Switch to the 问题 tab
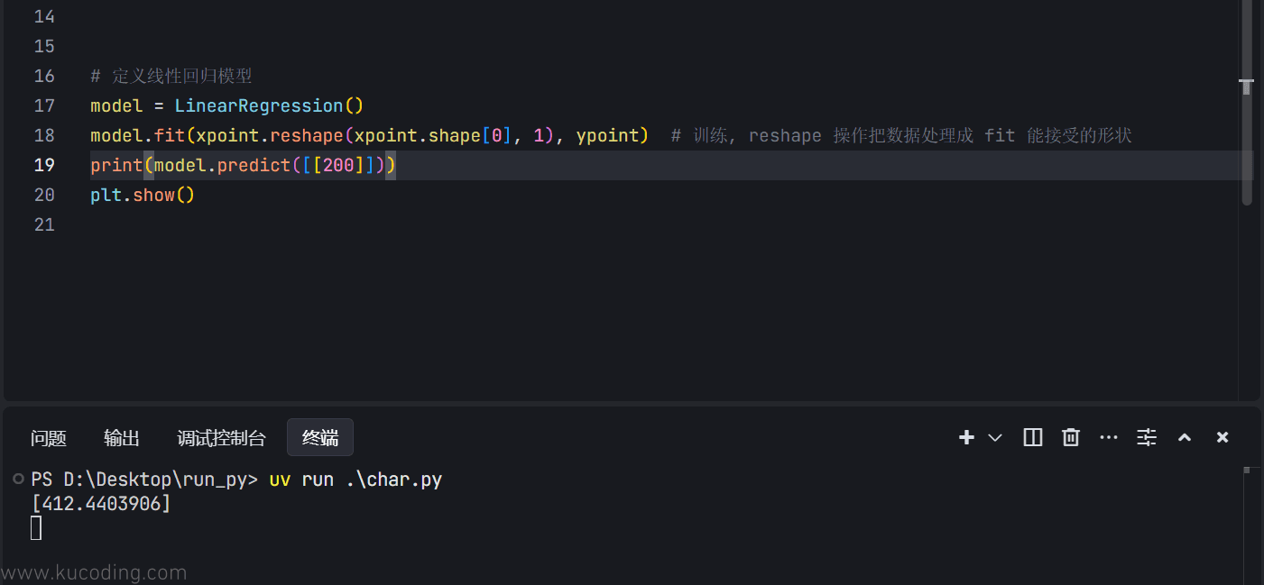 (x=49, y=438)
